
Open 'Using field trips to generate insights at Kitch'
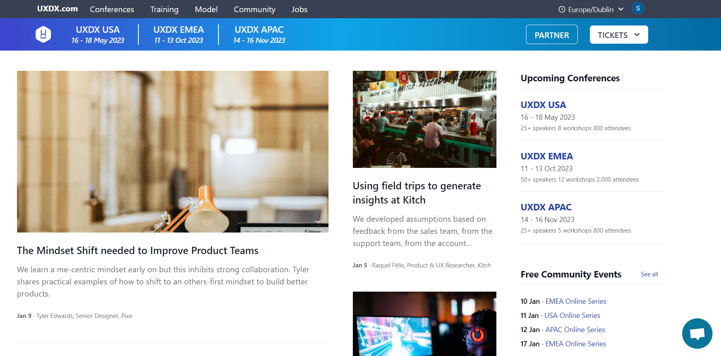pyautogui.click(x=417, y=193)
